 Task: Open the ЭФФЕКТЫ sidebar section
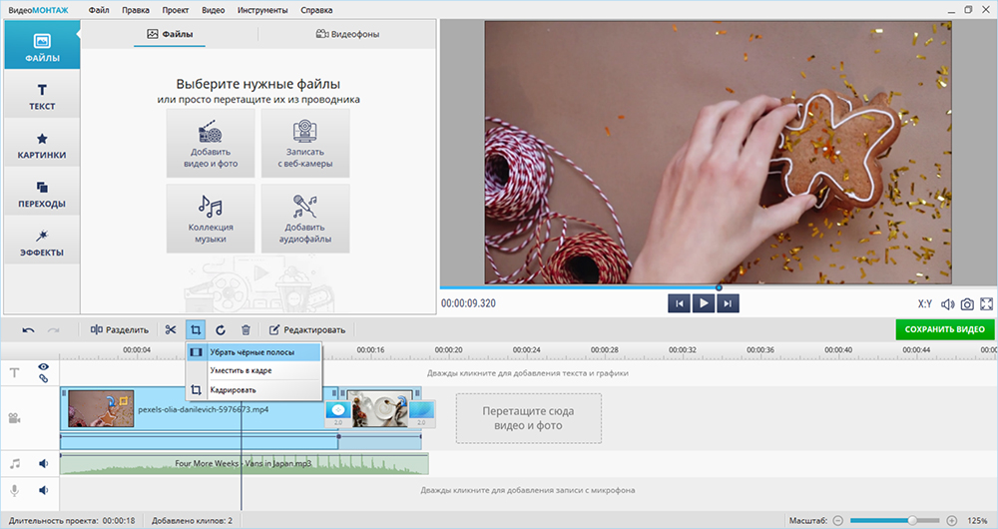click(x=42, y=242)
